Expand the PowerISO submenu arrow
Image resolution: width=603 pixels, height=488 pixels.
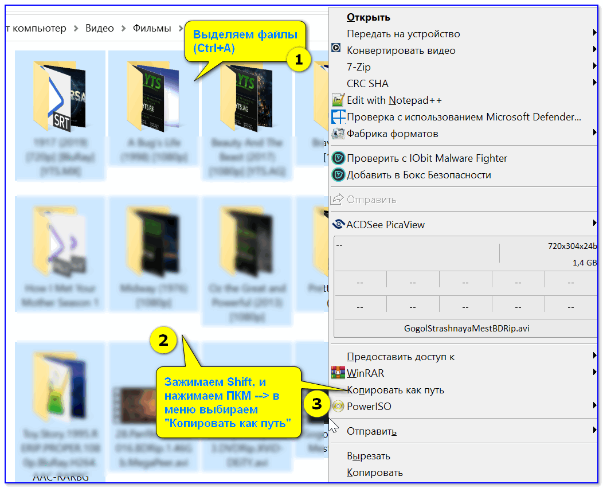[594, 405]
